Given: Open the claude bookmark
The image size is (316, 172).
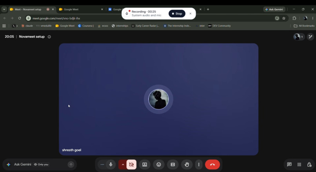Looking at the screenshot, I should (27, 26).
